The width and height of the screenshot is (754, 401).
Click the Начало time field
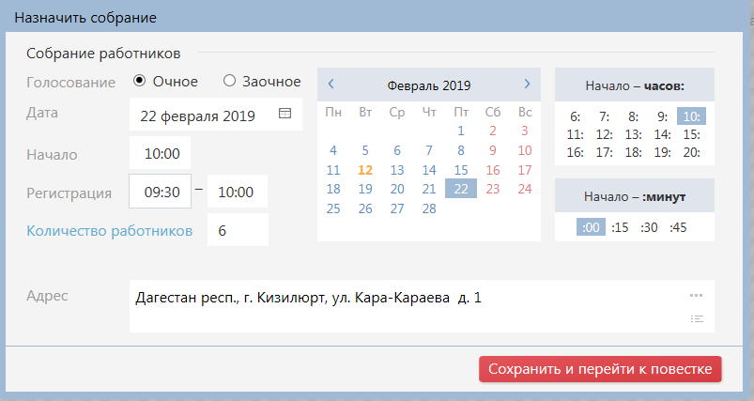click(x=161, y=153)
